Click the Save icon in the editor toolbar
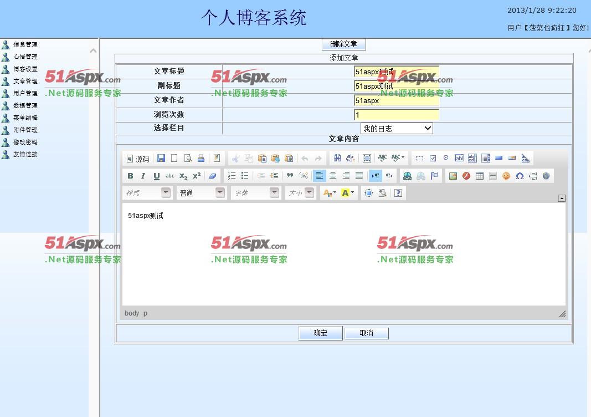Image resolution: width=591 pixels, height=417 pixels. pos(161,158)
